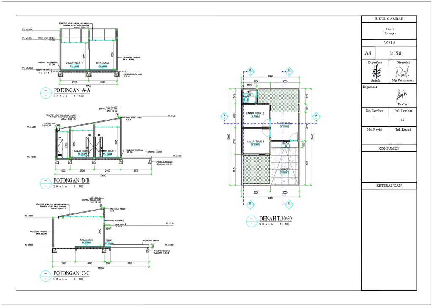Click the POTONGAN C-C drawing title
Viewport: 433px width, 306px height.
pyautogui.click(x=71, y=273)
